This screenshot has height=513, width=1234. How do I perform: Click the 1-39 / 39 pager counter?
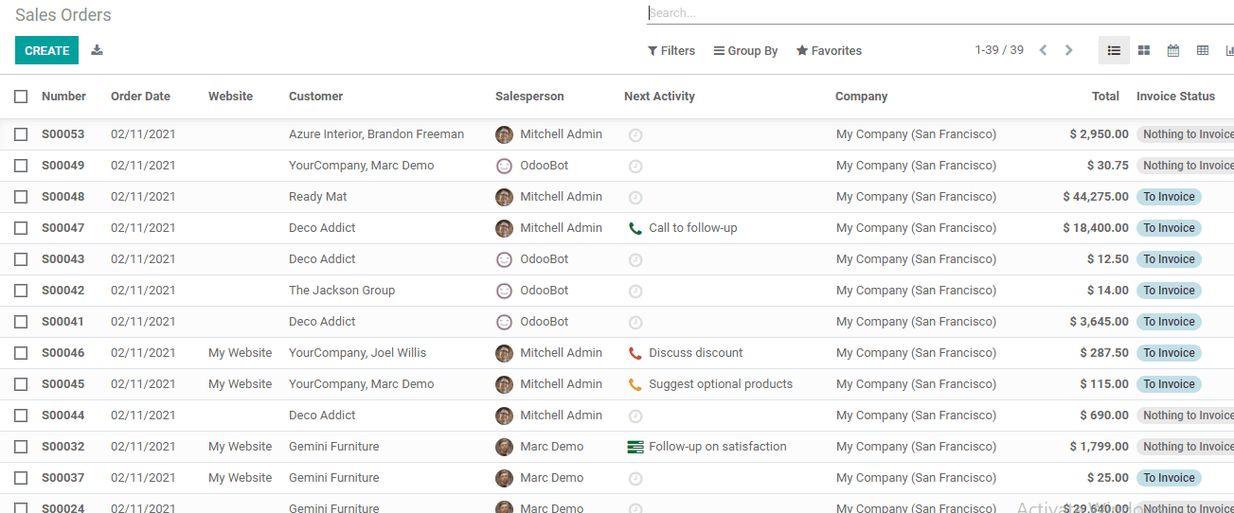coord(999,50)
